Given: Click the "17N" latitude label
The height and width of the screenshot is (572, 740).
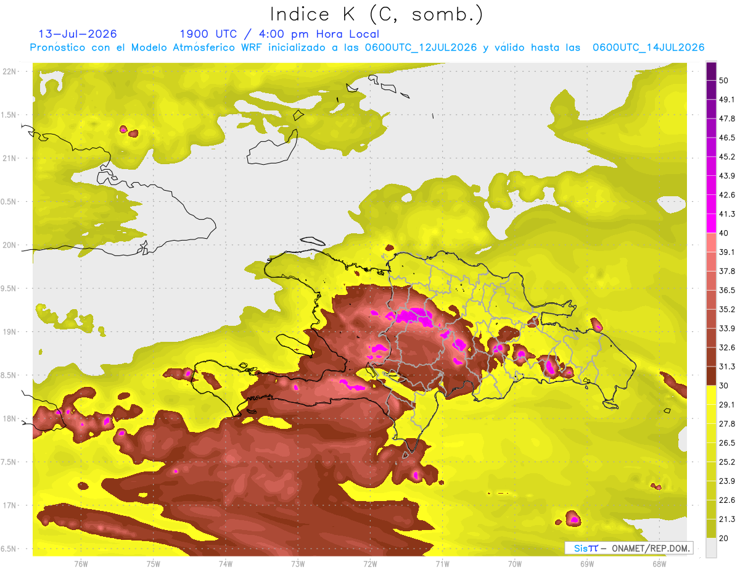Looking at the screenshot, I should [x=9, y=505].
